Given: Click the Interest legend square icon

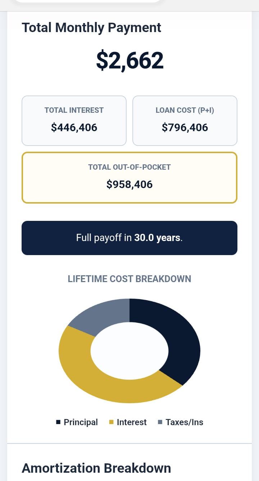Looking at the screenshot, I should tap(111, 422).
